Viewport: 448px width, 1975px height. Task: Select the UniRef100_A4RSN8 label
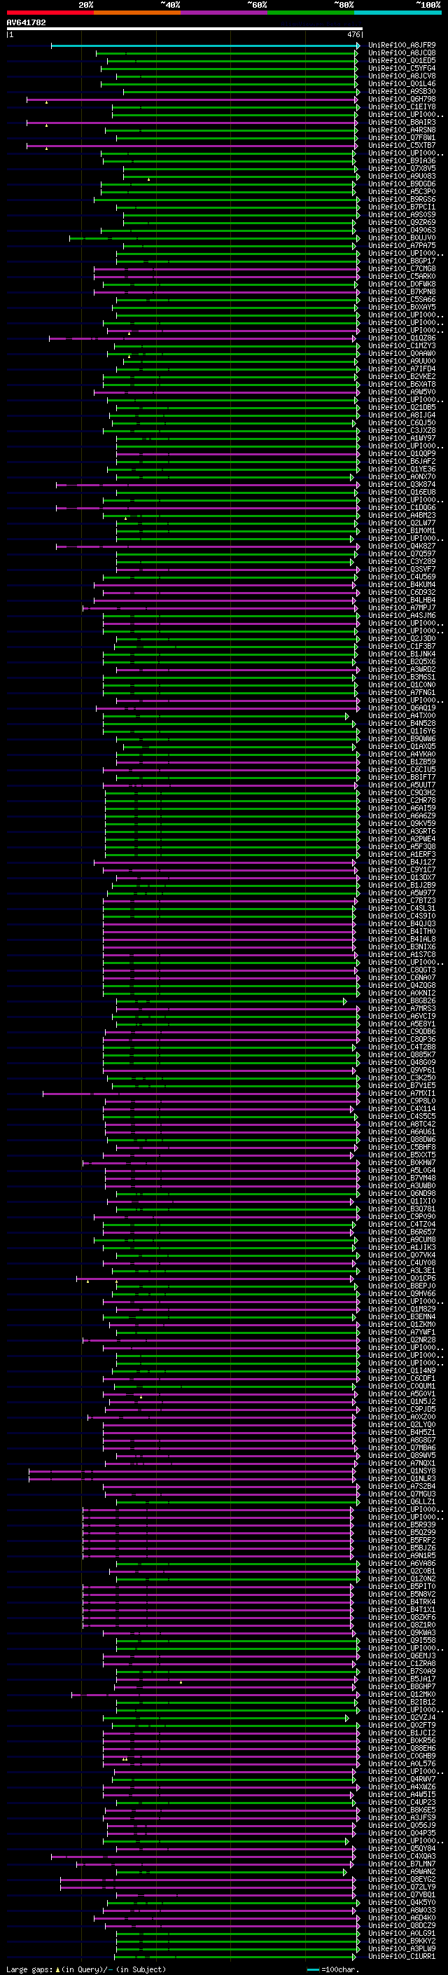tap(402, 130)
